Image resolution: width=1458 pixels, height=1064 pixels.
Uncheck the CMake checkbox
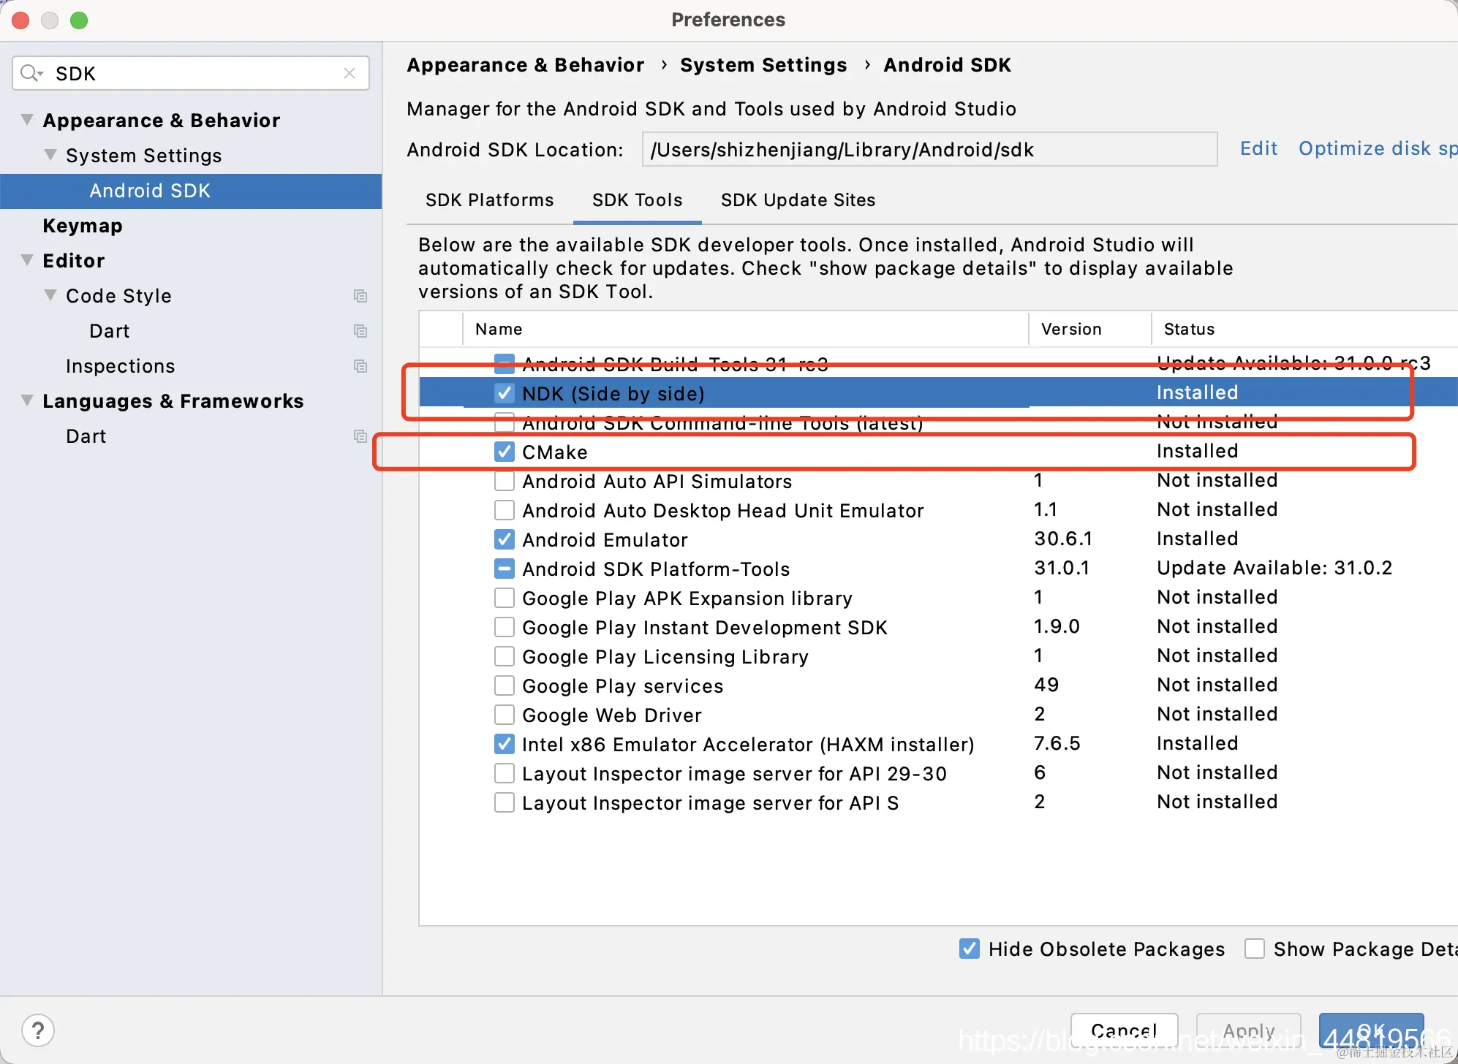505,452
